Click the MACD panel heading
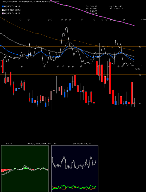 click(9, 144)
